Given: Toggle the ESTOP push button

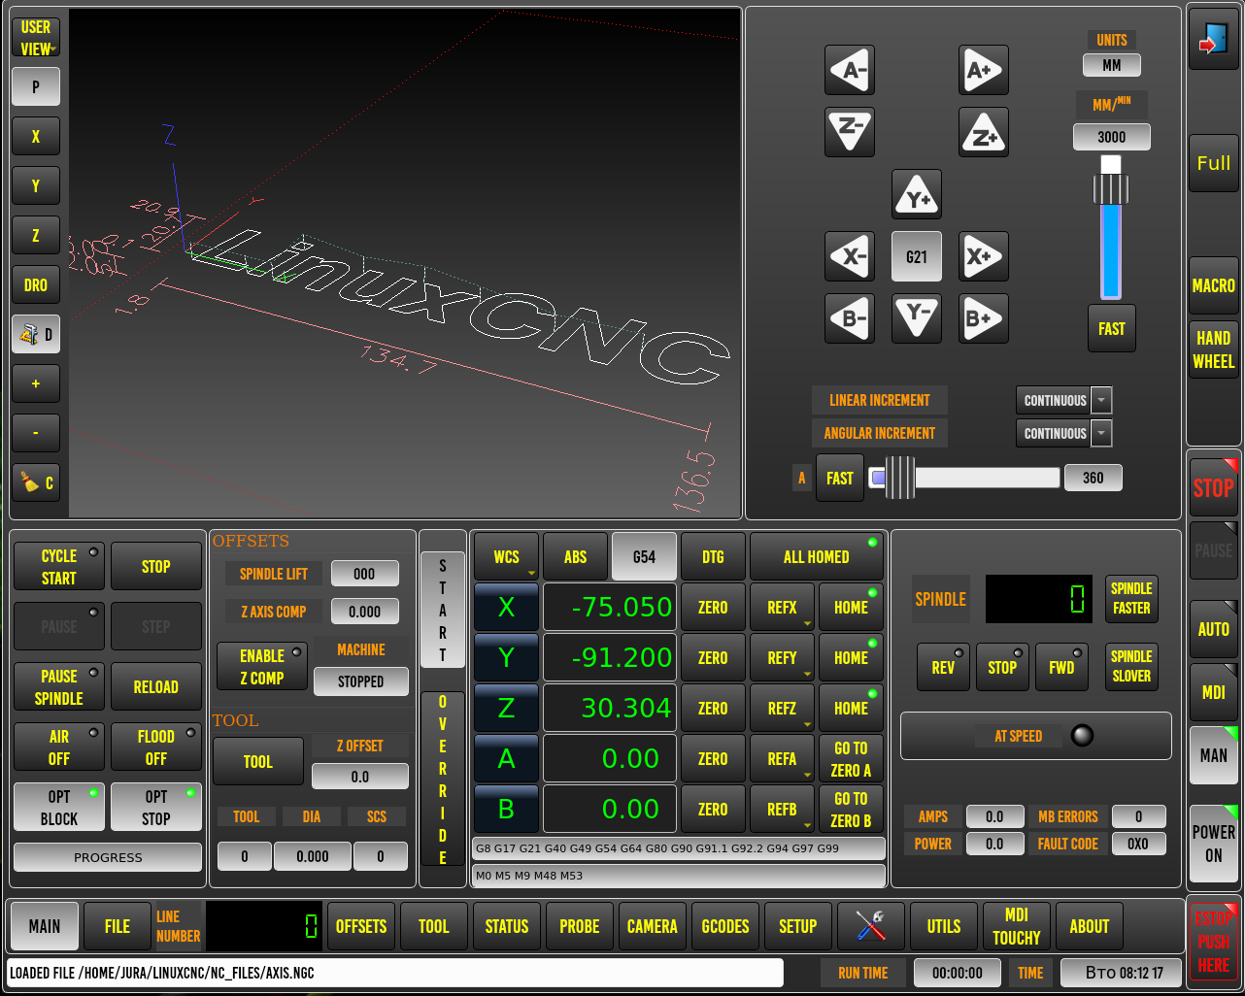Looking at the screenshot, I should point(1214,941).
